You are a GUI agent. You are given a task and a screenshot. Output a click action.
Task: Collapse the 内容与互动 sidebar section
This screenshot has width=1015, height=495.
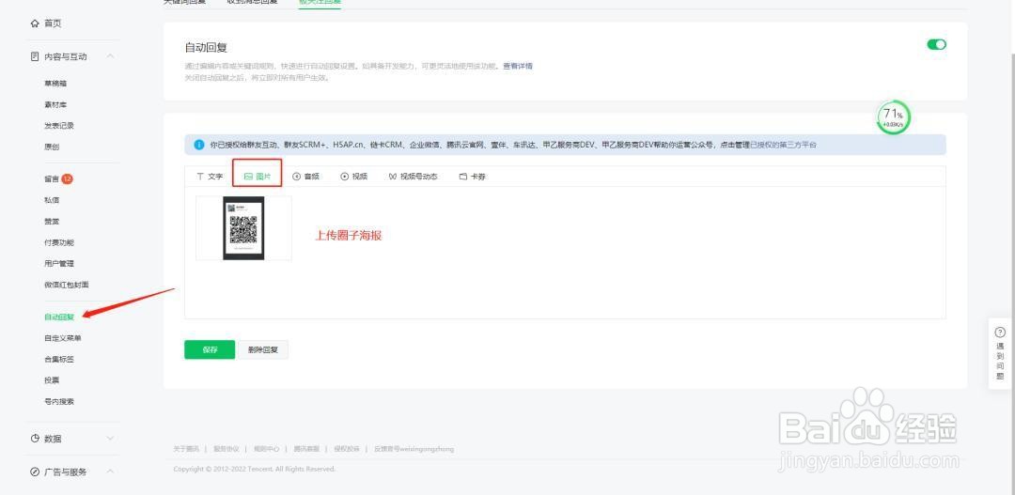110,56
